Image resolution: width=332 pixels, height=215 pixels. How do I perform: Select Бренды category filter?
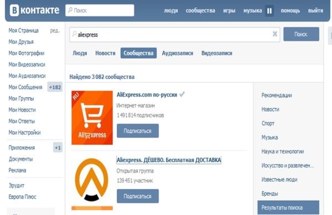[x=269, y=193]
